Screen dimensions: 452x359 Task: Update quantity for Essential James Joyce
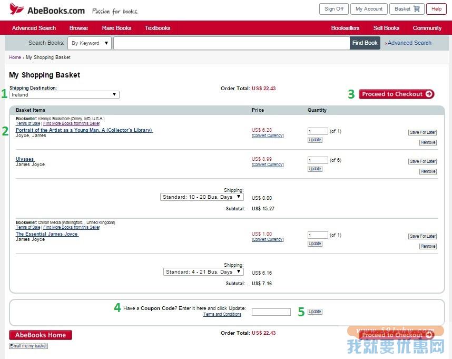tap(315, 244)
